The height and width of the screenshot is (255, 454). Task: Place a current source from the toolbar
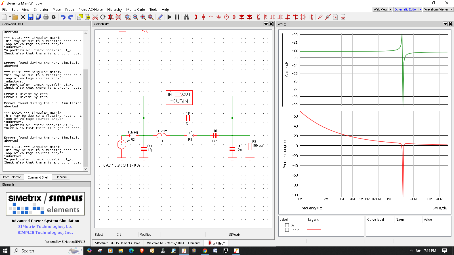[x=234, y=17]
